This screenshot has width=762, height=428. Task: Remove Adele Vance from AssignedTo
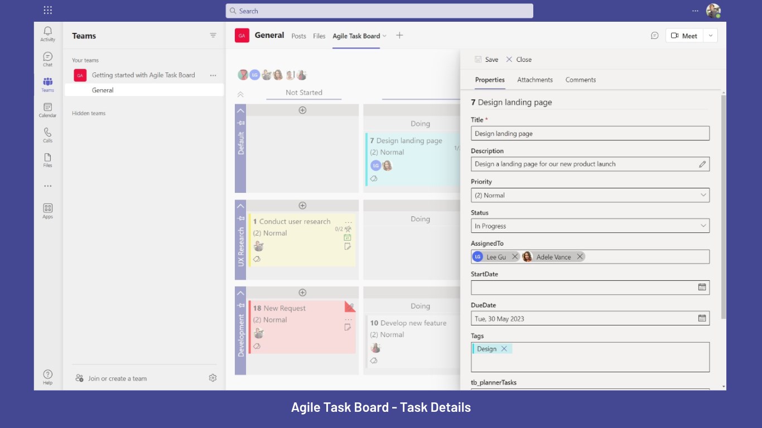pyautogui.click(x=580, y=256)
